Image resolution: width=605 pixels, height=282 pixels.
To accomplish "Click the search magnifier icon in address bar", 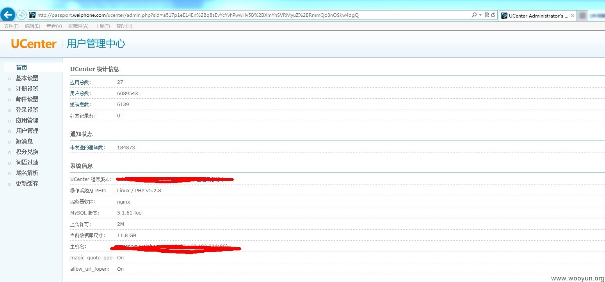I will coord(474,15).
